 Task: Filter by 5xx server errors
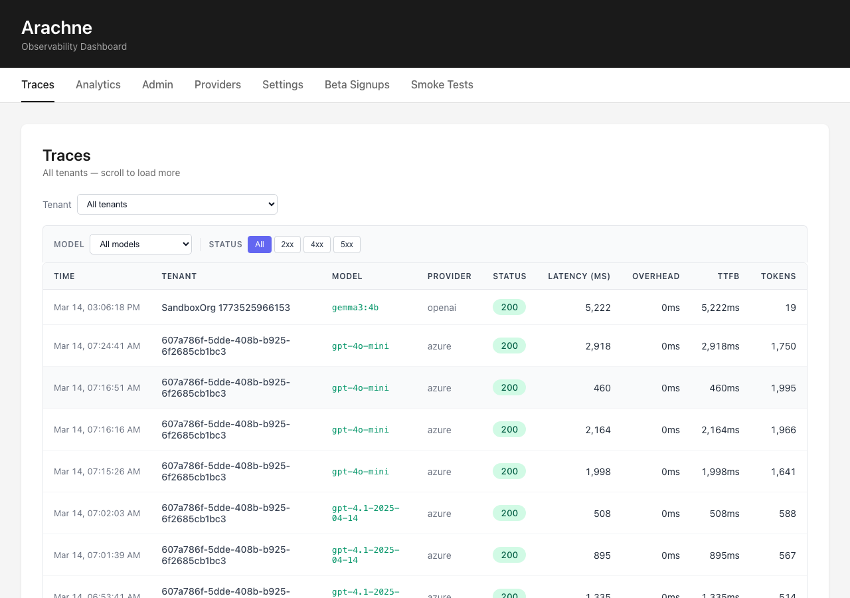347,245
